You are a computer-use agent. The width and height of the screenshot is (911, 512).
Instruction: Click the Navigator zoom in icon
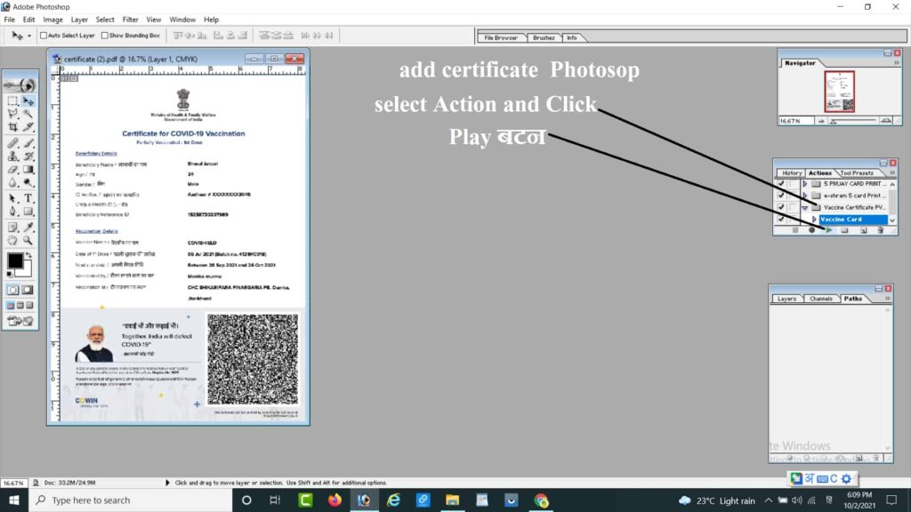[x=886, y=121]
